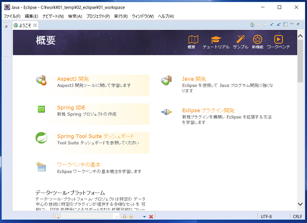Restore the ようこそ view with the restore icon
The image size is (307, 223).
pos(298,24)
